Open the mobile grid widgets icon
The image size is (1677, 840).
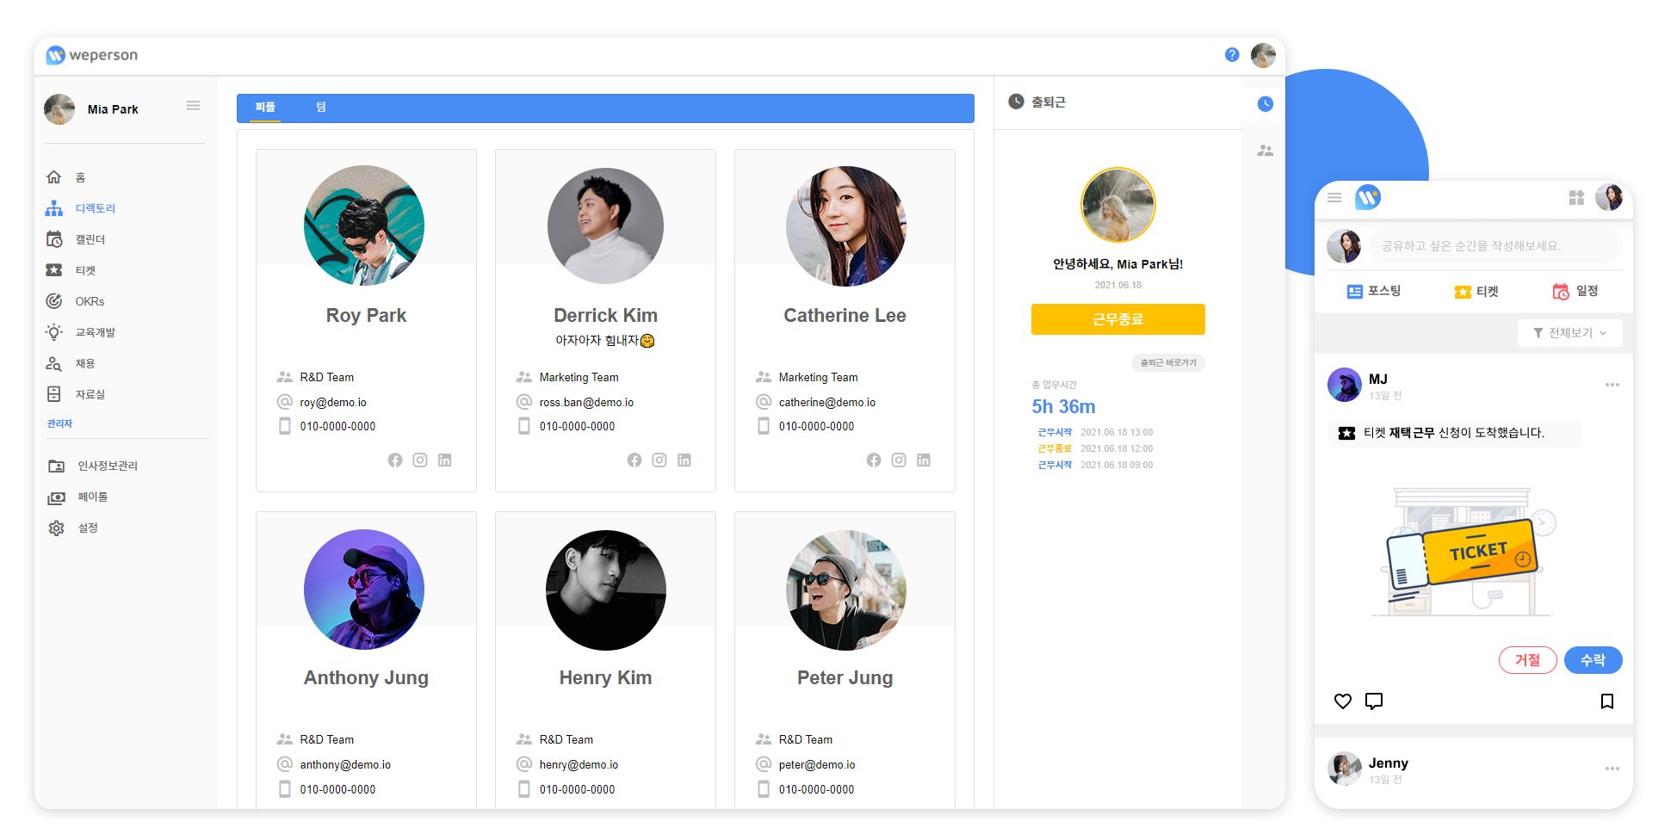(1576, 198)
